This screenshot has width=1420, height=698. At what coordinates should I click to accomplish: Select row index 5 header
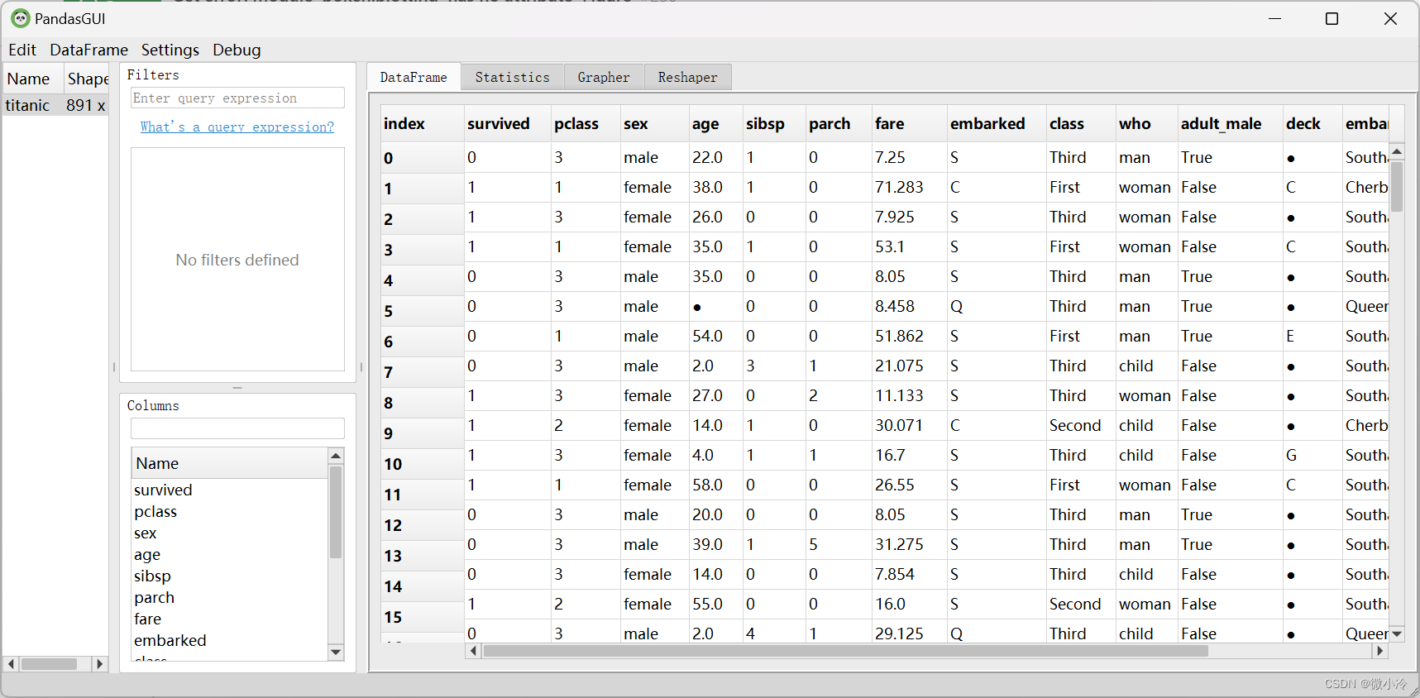pos(422,311)
